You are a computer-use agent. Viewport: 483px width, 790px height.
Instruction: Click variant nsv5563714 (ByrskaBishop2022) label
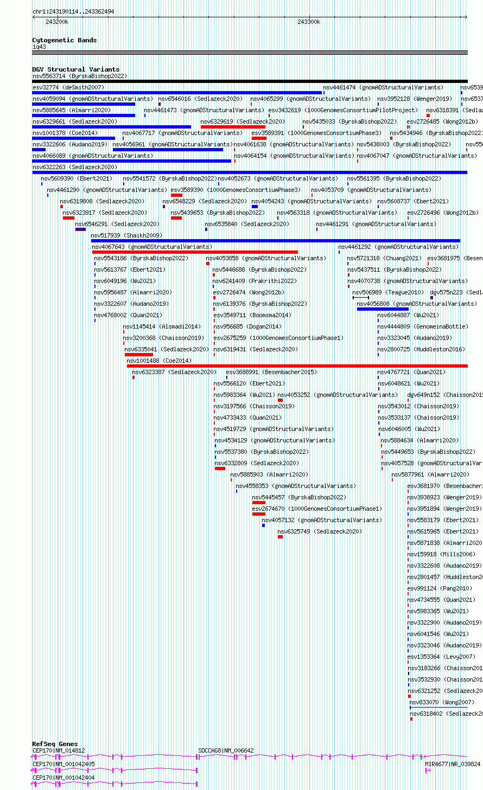[80, 76]
